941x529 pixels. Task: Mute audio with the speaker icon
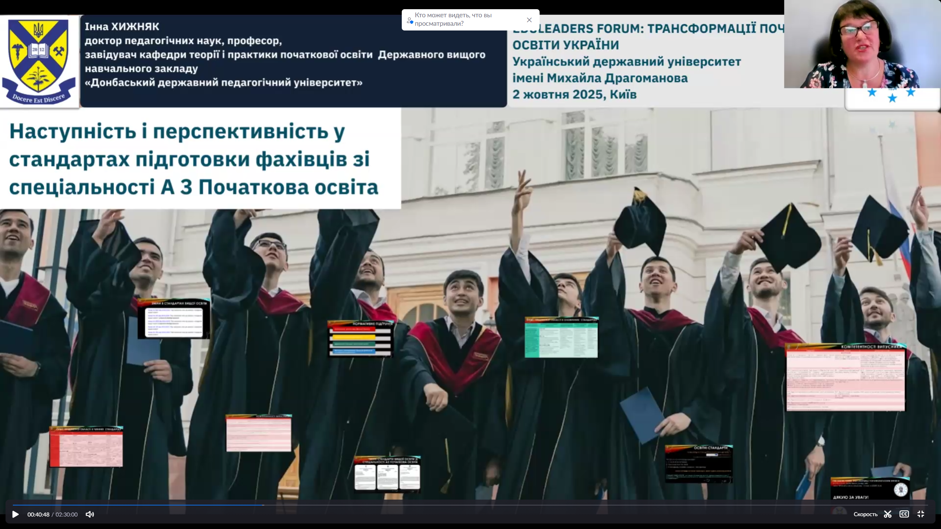[x=90, y=514]
